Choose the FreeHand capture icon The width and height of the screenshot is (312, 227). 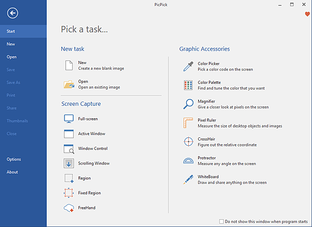[69, 208]
